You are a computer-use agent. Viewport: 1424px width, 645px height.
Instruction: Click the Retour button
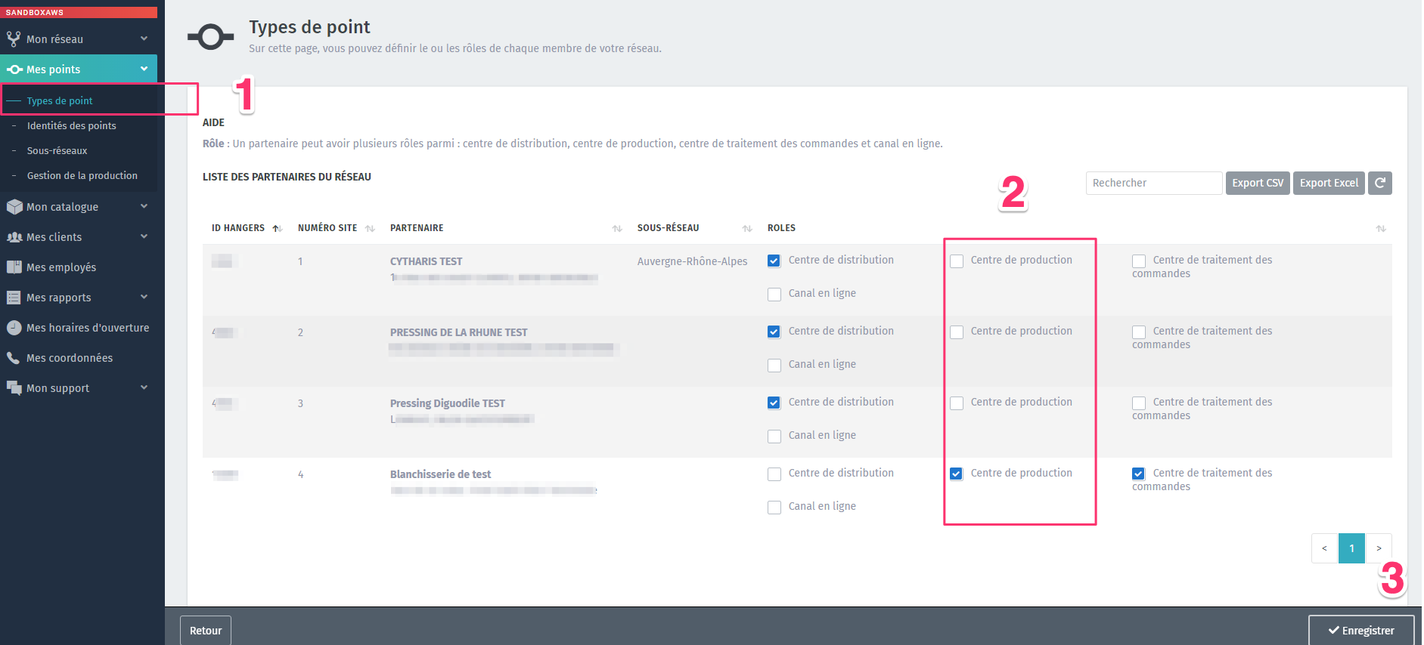coord(206,631)
